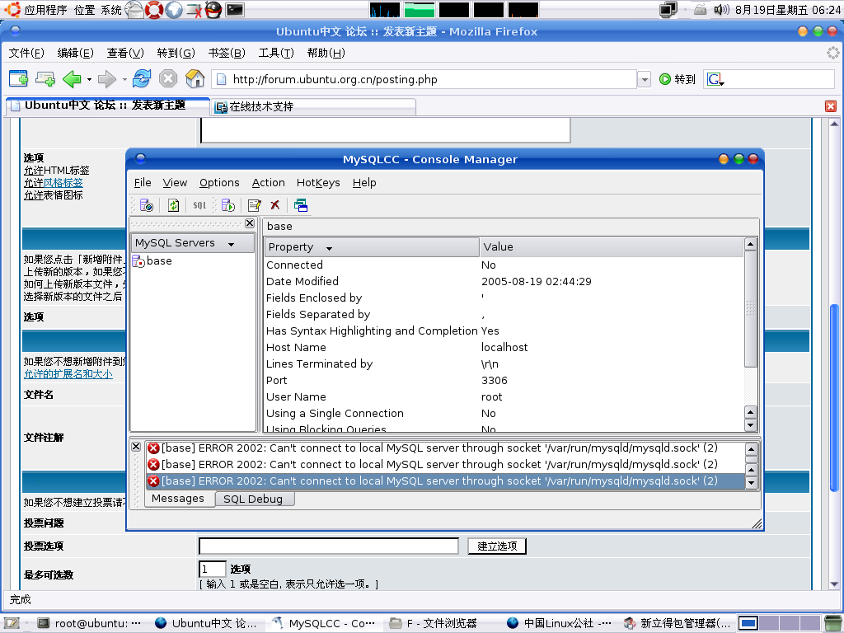This screenshot has width=844, height=633.
Task: Click the Refresh icon in MySQLCC toolbar
Action: click(173, 205)
